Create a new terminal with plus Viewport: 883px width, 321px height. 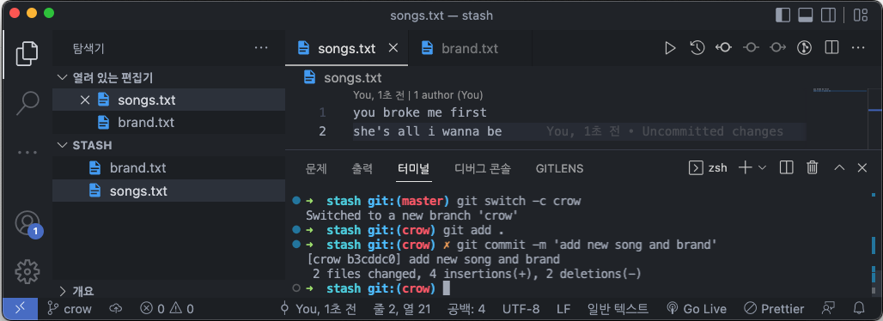coord(745,168)
